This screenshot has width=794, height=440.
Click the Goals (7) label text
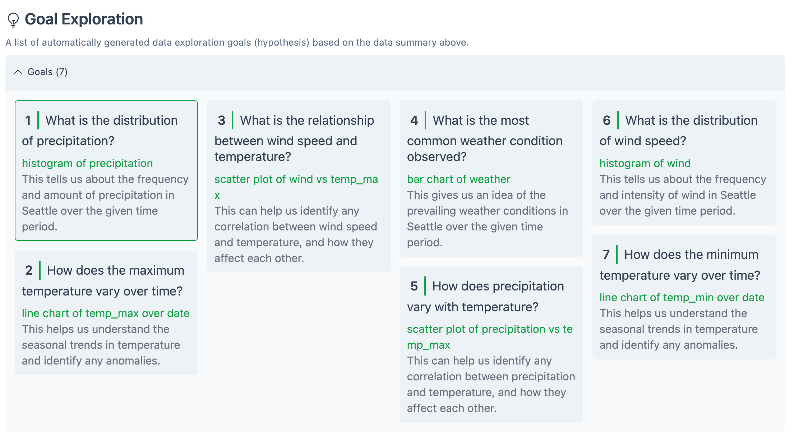coord(47,72)
